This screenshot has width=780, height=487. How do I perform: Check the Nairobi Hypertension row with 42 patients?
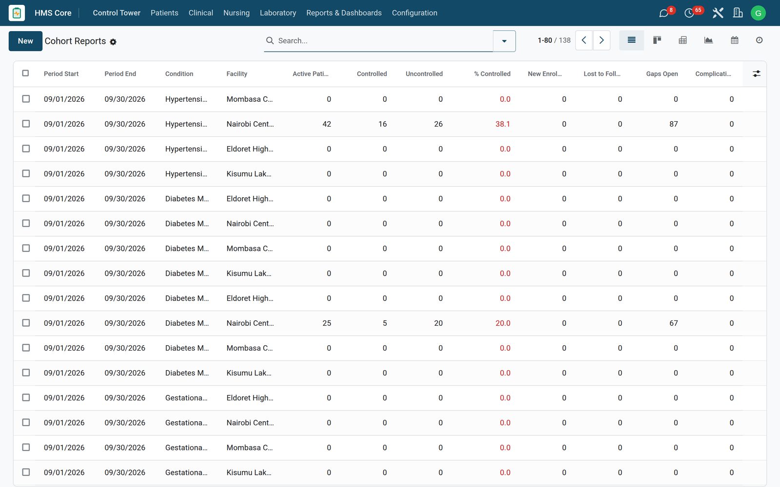pos(26,124)
